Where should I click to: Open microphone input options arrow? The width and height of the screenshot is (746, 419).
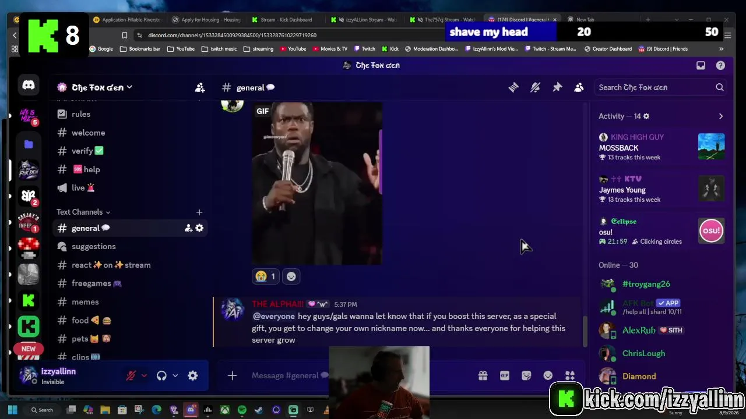[145, 376]
